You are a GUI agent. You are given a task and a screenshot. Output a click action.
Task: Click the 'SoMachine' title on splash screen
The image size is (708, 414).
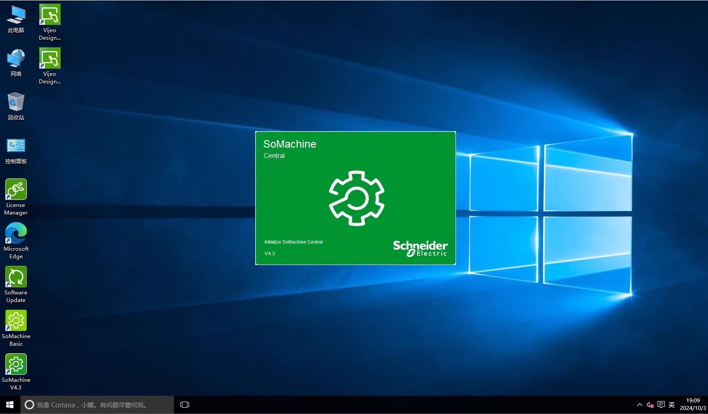tap(290, 144)
